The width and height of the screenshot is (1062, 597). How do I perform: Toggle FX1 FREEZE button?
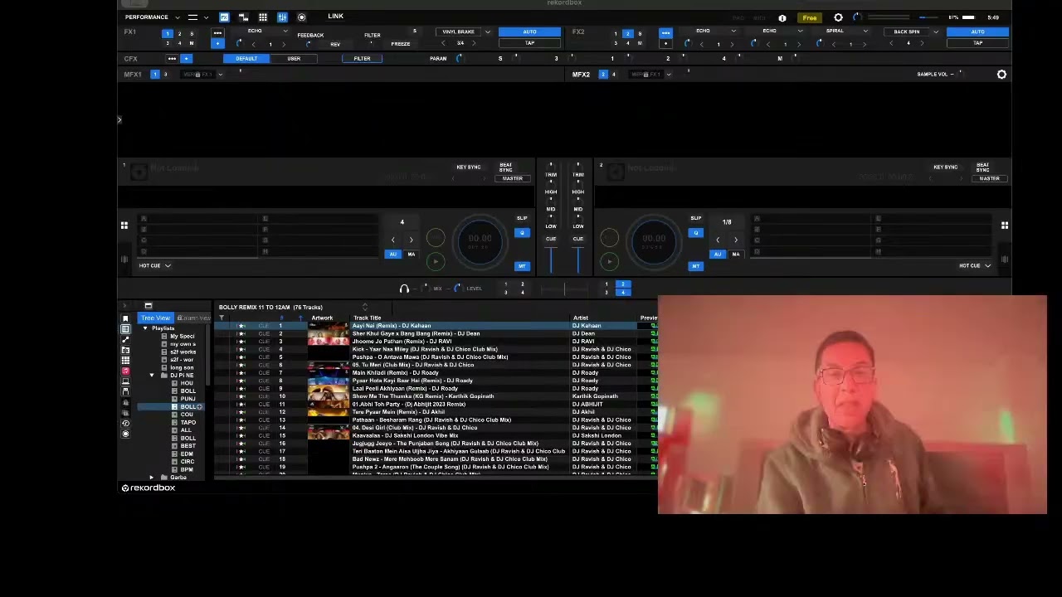[401, 44]
